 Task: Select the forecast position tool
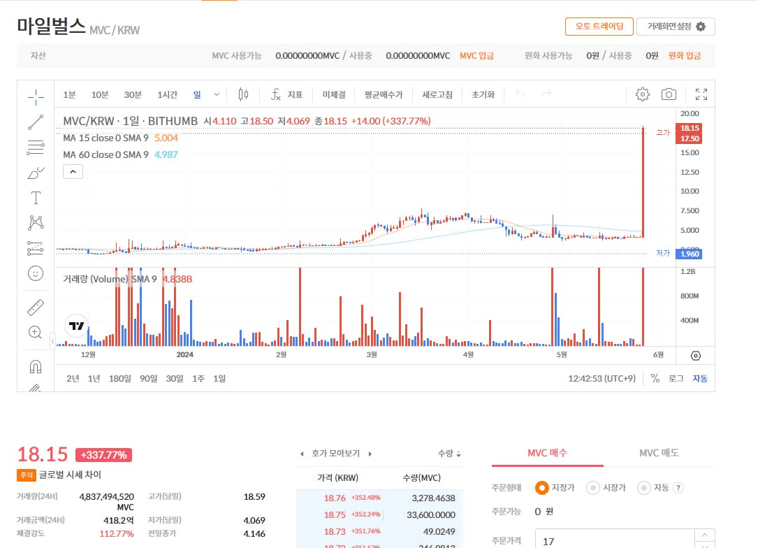[36, 248]
